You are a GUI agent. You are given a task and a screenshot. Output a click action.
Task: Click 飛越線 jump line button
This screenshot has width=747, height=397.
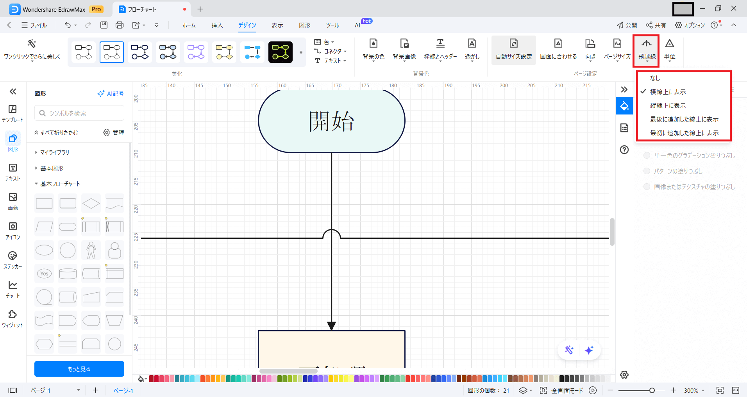pyautogui.click(x=647, y=50)
